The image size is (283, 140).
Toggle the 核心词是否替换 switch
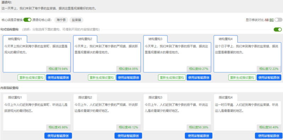pos(27,20)
